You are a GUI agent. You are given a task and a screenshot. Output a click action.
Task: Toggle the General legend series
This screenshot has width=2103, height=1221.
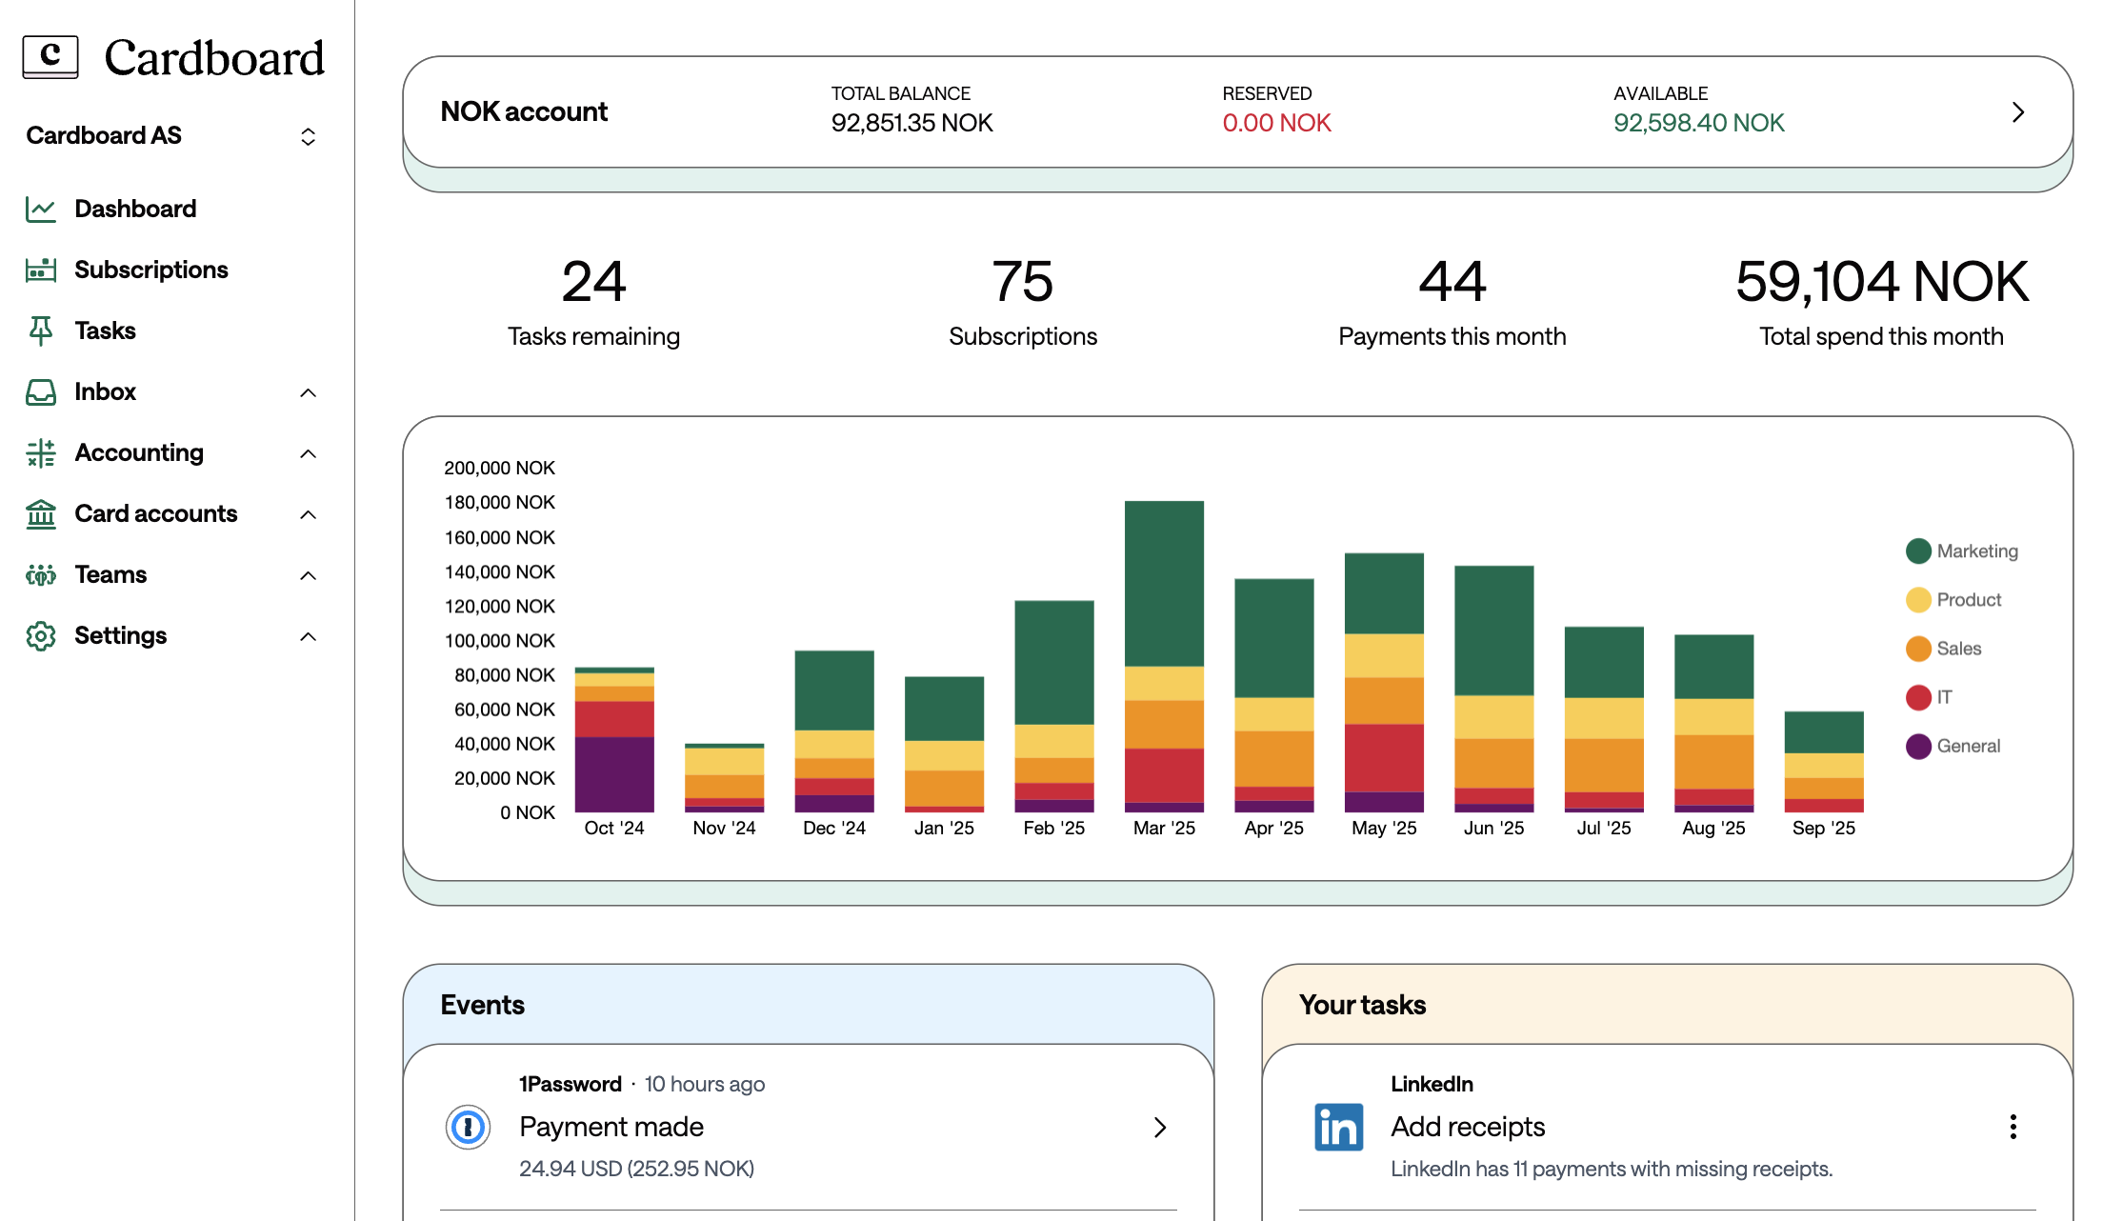click(x=1953, y=747)
